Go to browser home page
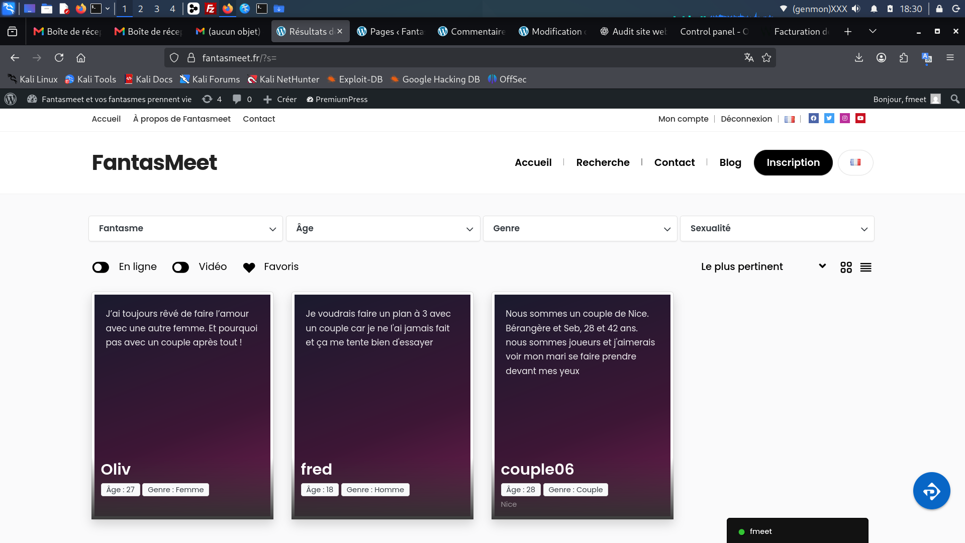 tap(81, 58)
